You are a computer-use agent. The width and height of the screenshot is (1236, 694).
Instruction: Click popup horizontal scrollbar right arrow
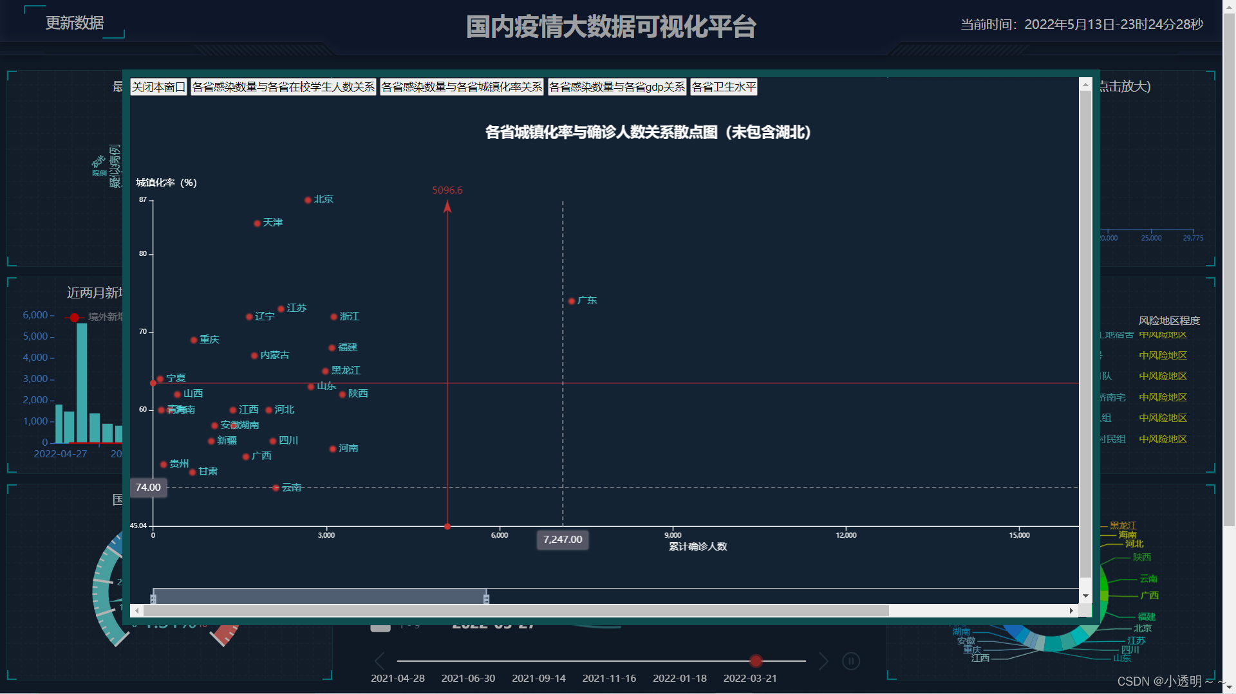point(1071,610)
